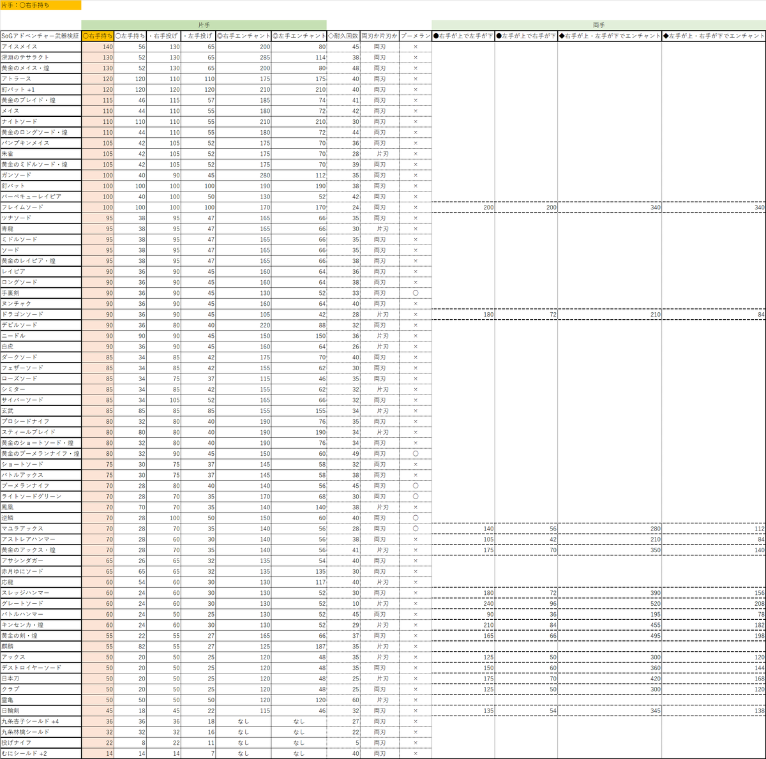Click the 'アストレアハンマー' name cell
This screenshot has width=766, height=759.
pos(41,539)
